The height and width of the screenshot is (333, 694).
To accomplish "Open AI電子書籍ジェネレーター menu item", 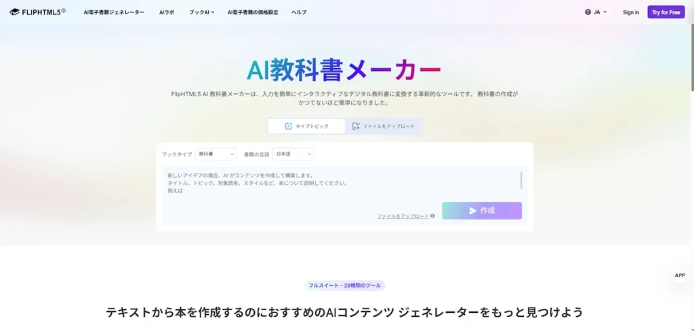I will pyautogui.click(x=114, y=12).
